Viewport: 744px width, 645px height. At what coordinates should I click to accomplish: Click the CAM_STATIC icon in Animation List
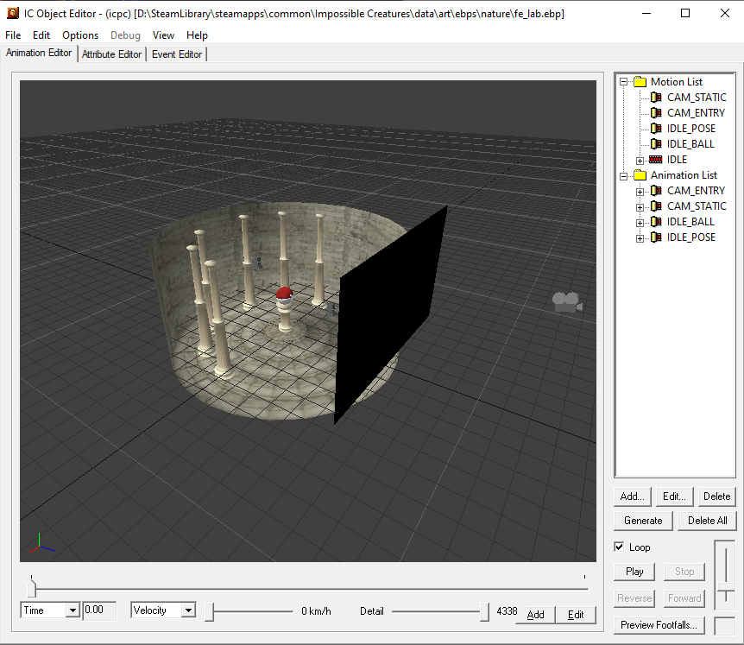pyautogui.click(x=656, y=206)
